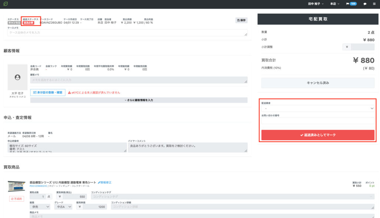
Task: Click the お問い合わせ番号 input field
Action: pos(318,120)
